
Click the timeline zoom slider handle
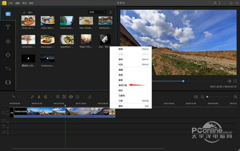click(207, 97)
